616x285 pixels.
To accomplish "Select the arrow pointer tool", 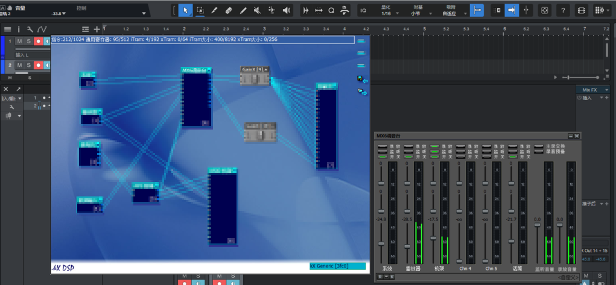I will coord(185,10).
